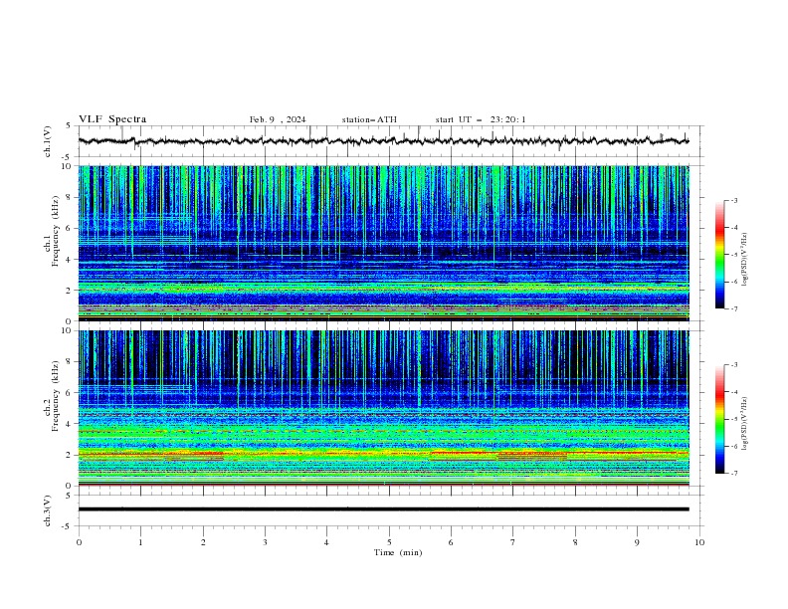
Task: Click the time axis tick label "10"
Action: point(699,542)
